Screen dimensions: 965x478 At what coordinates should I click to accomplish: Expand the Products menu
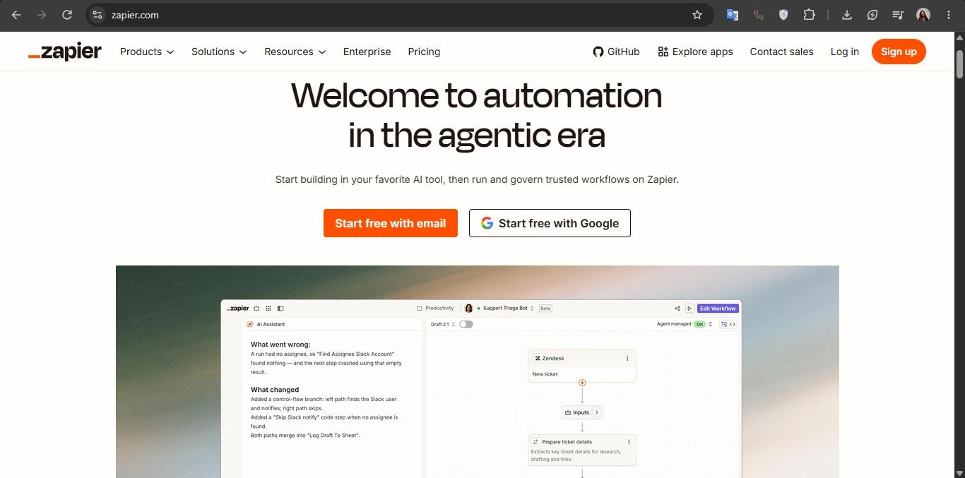pos(147,52)
